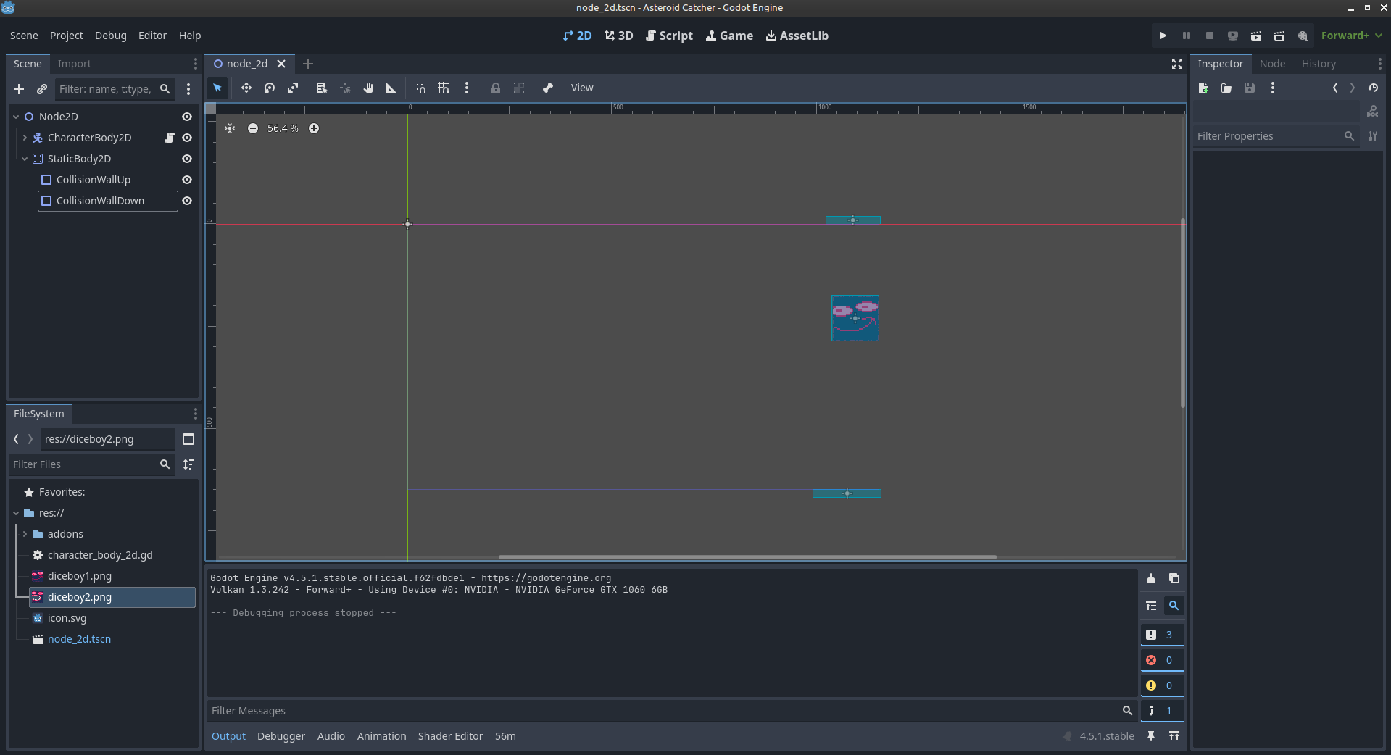Hide the CollisionWallUp node
Image resolution: width=1391 pixels, height=755 pixels.
187,180
